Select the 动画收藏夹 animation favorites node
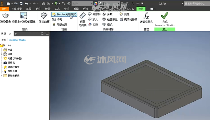 pyautogui.click(x=12, y=67)
